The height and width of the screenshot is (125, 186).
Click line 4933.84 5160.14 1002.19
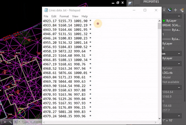tap(67, 25)
